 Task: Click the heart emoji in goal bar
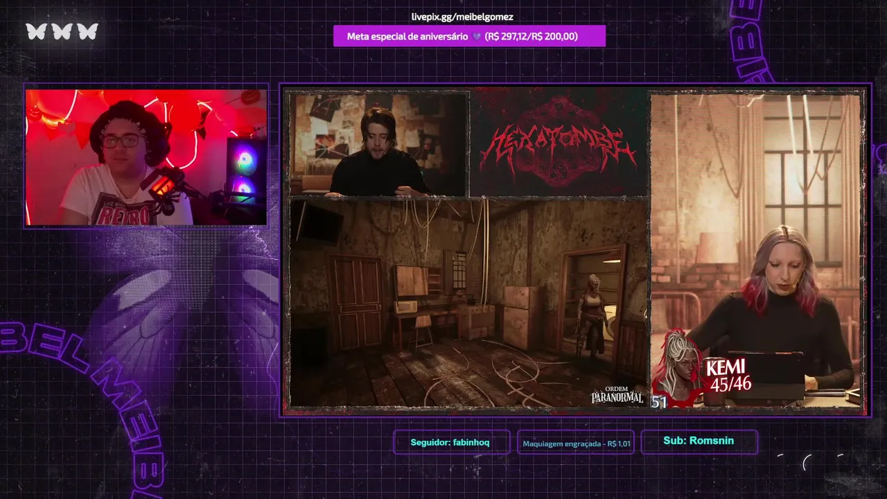click(476, 37)
